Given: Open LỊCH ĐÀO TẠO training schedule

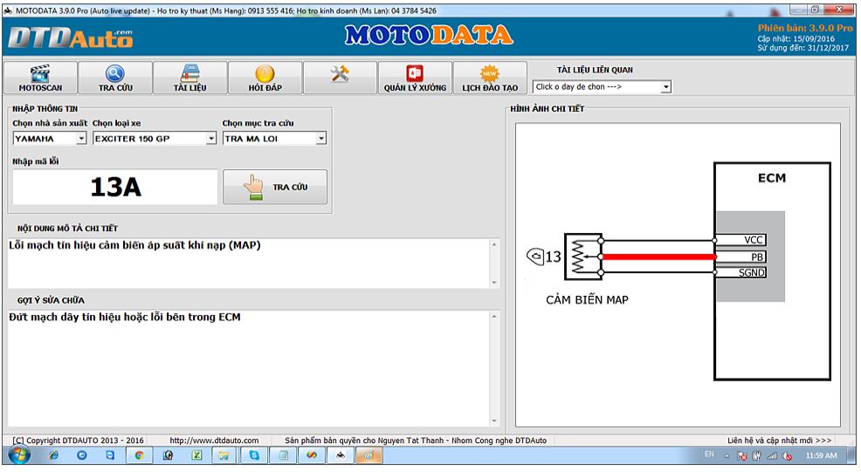Looking at the screenshot, I should pos(490,78).
